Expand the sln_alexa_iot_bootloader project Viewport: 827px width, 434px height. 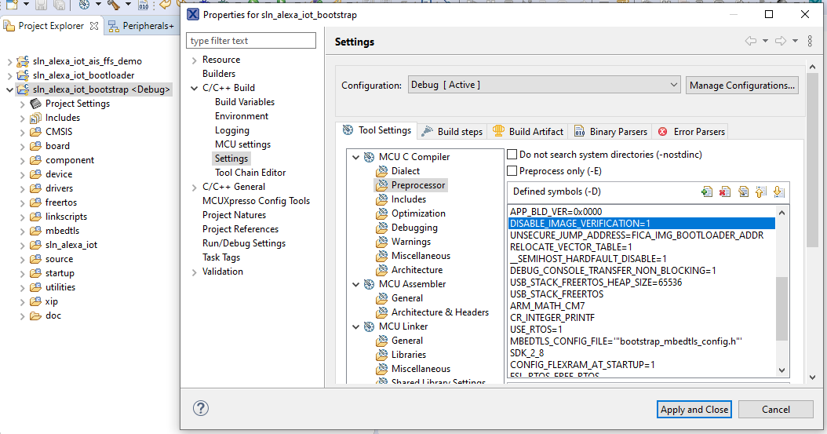coord(10,75)
